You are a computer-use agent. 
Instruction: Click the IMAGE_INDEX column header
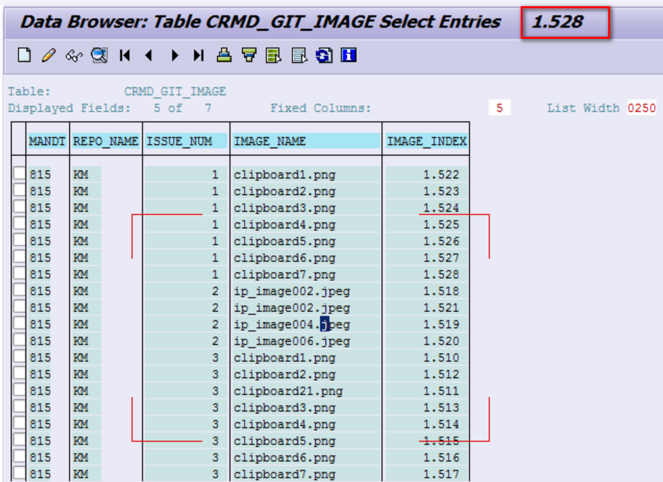coord(426,141)
